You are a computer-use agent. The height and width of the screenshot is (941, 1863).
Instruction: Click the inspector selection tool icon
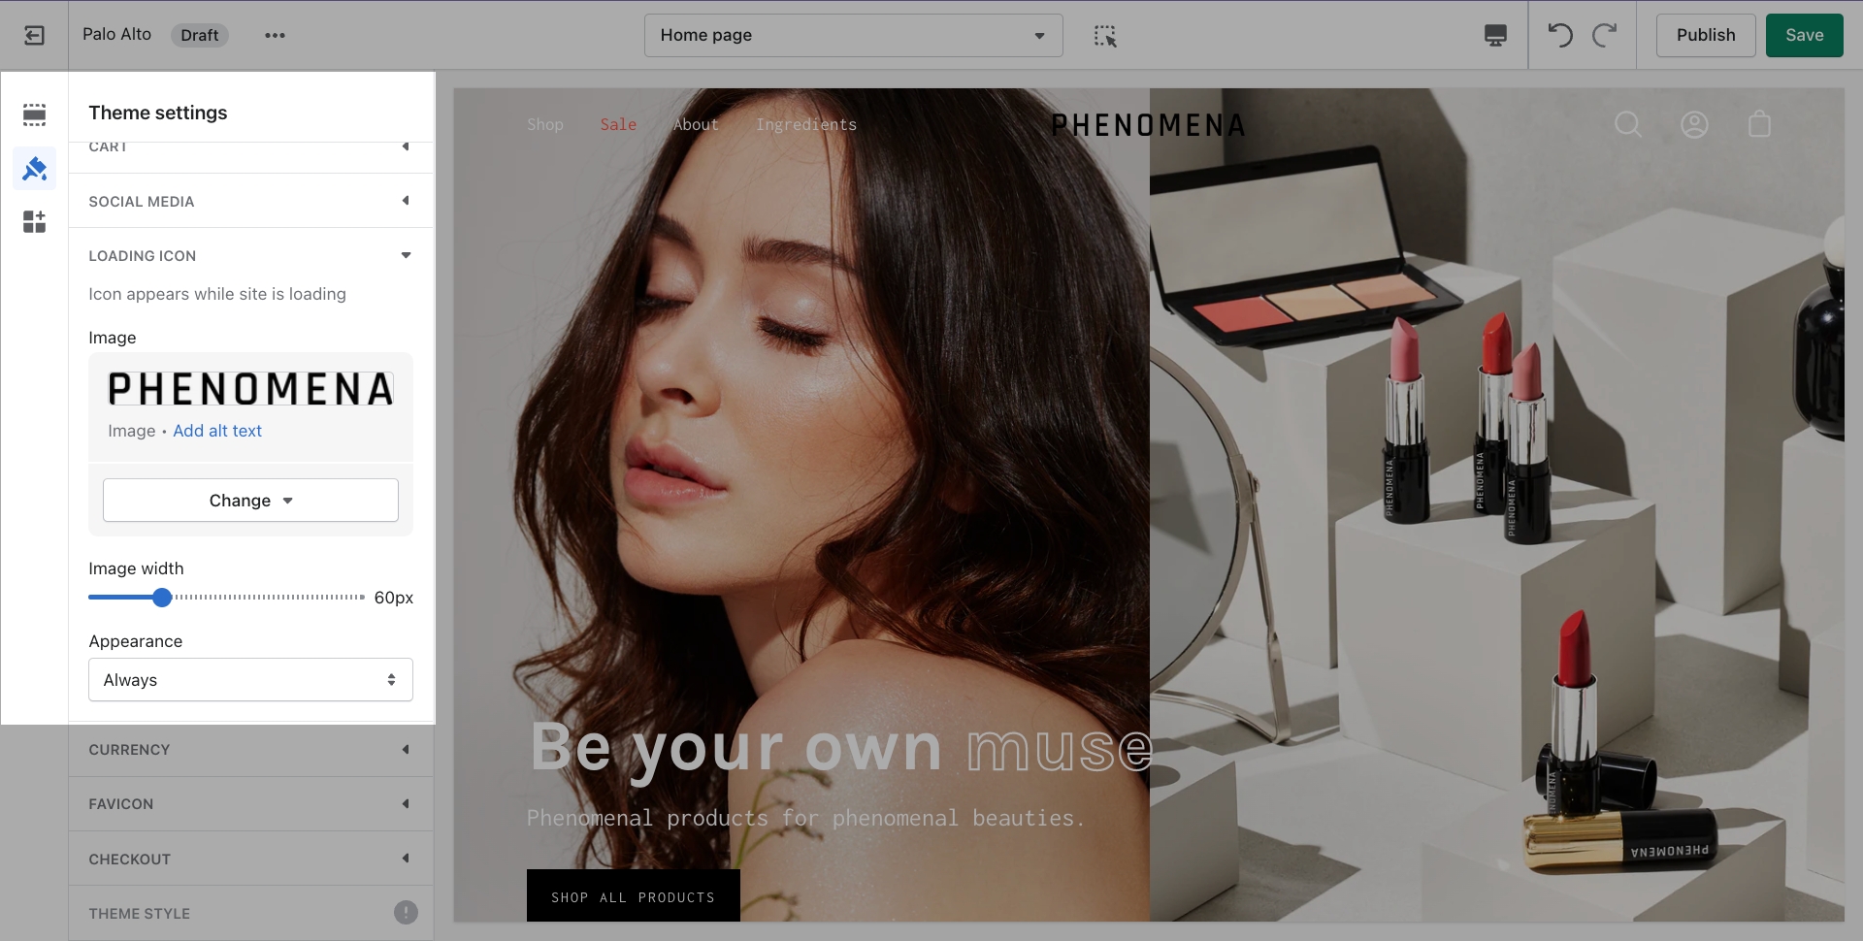click(x=1105, y=36)
